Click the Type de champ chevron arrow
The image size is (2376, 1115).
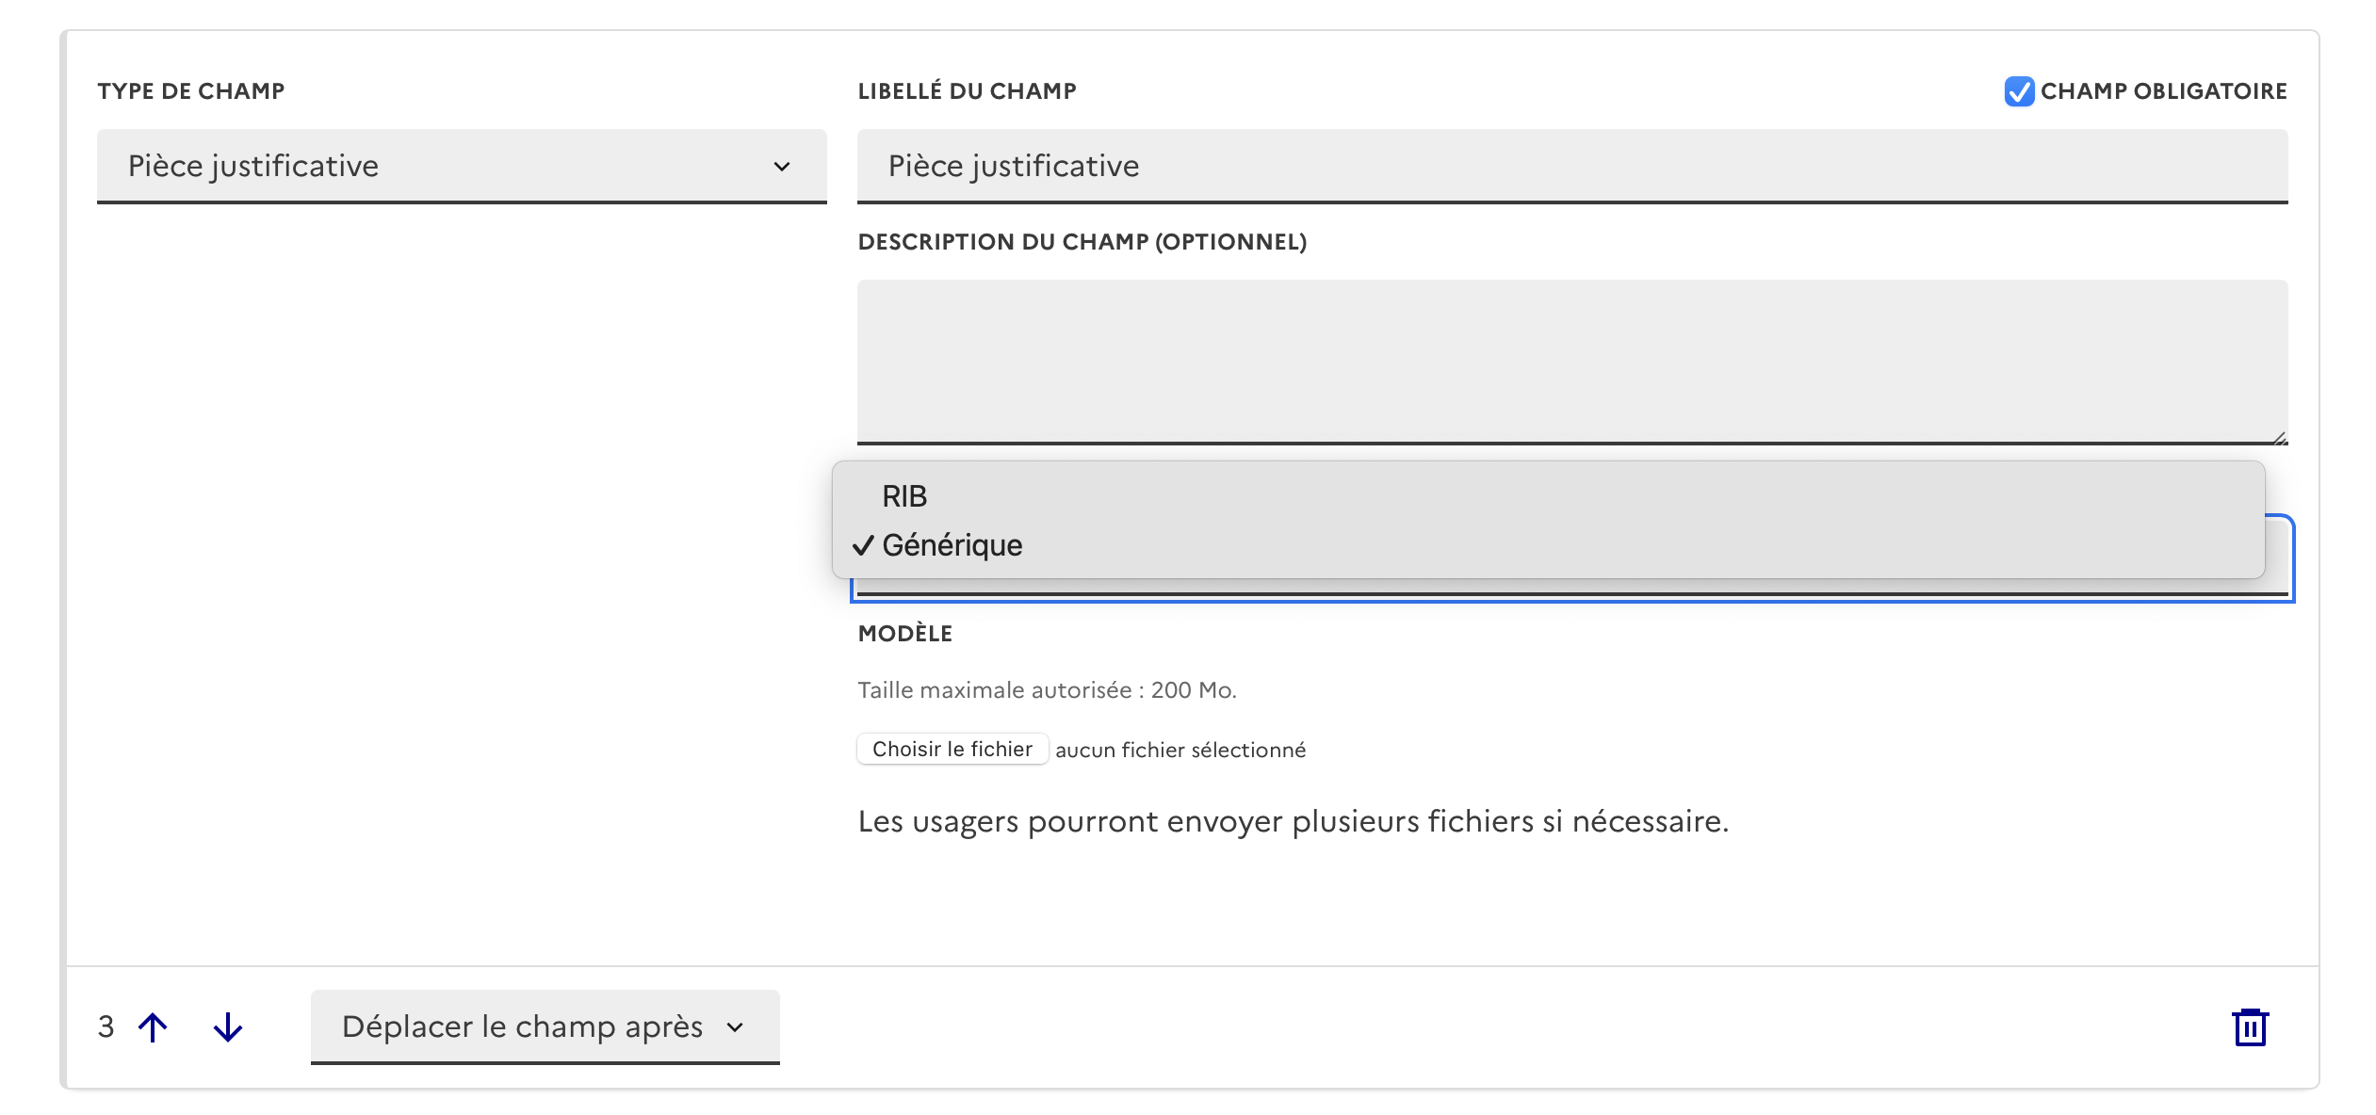[781, 167]
